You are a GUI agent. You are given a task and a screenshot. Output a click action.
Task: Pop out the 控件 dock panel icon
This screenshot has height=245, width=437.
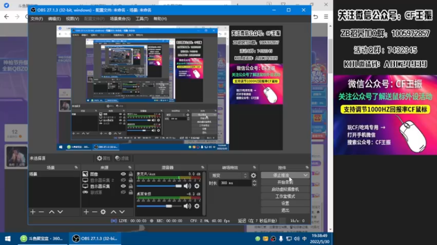(x=307, y=168)
